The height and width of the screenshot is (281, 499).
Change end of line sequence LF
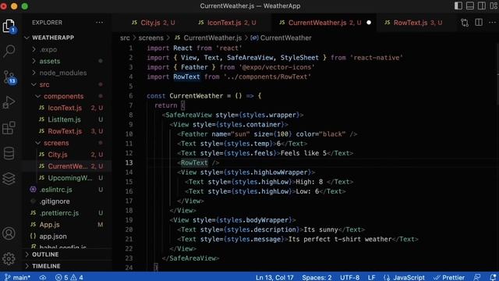pyautogui.click(x=371, y=278)
